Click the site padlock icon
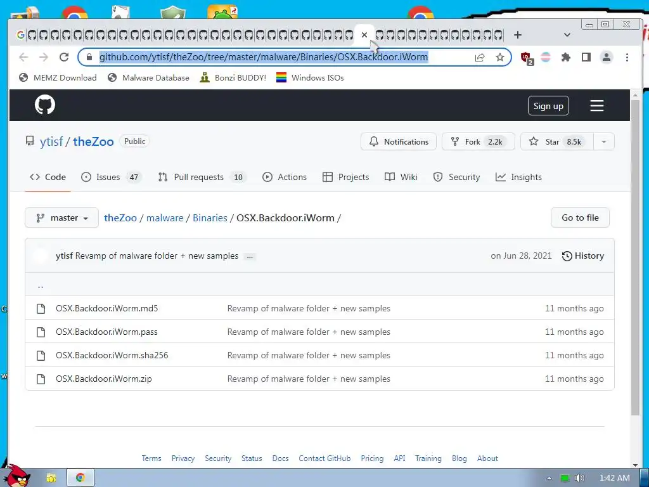Image resolution: width=649 pixels, height=487 pixels. pos(89,57)
